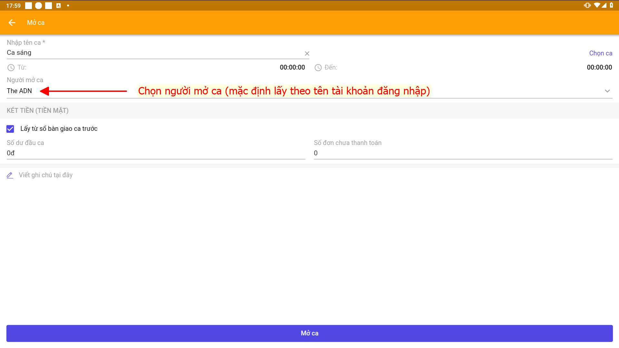Expand the Người mở ca dropdown chevron
The image size is (619, 348).
(607, 91)
